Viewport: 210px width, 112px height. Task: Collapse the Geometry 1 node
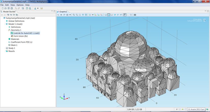7,30
